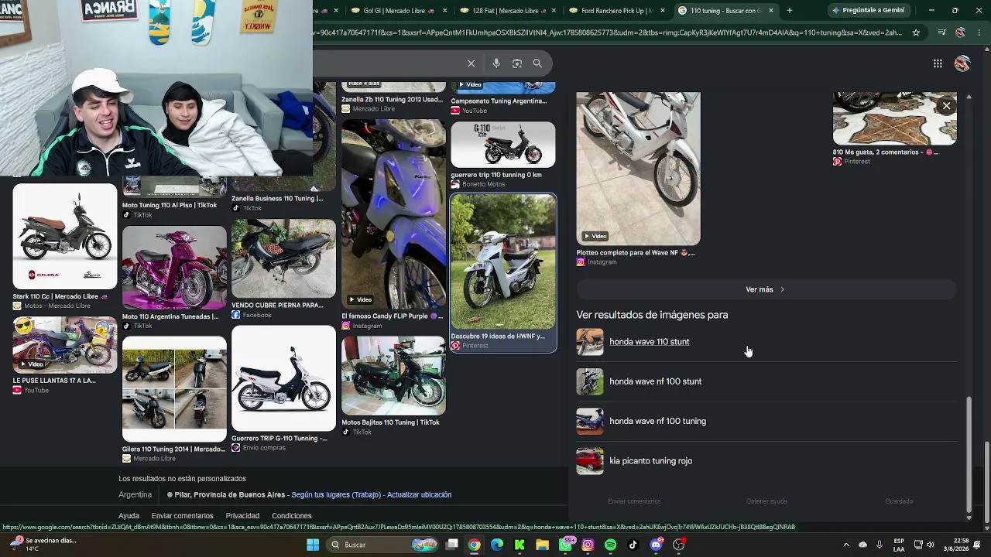Click the 'Actualizar ubicación' link
The height and width of the screenshot is (557, 991).
419,495
